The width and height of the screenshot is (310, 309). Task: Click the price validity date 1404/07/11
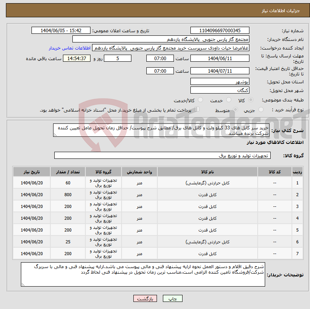coord(220,71)
